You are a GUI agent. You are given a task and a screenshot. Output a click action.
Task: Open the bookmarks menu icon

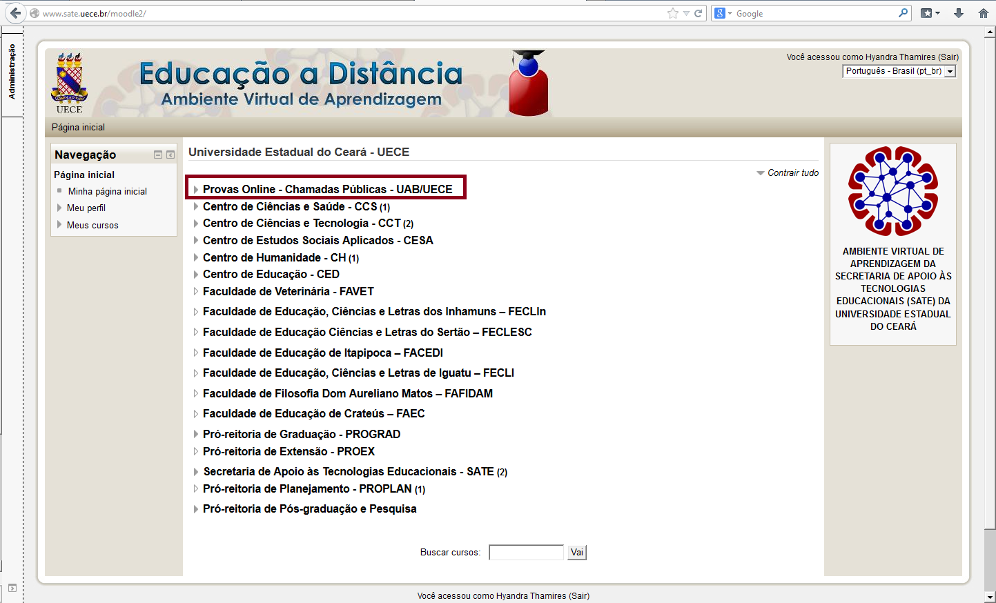click(930, 13)
